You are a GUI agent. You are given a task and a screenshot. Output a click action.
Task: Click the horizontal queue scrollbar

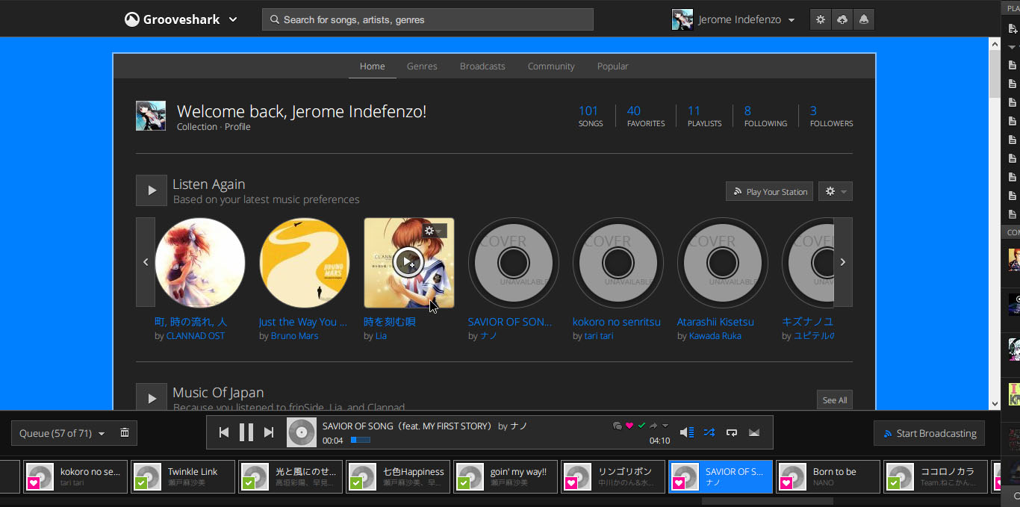[767, 500]
